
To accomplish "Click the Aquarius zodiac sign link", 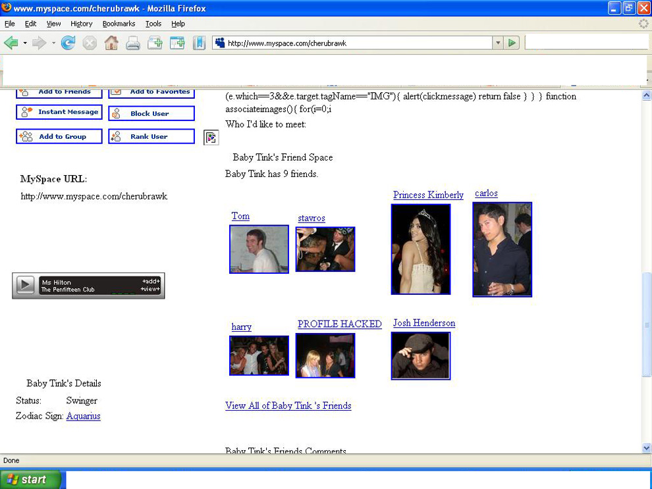I will 83,416.
